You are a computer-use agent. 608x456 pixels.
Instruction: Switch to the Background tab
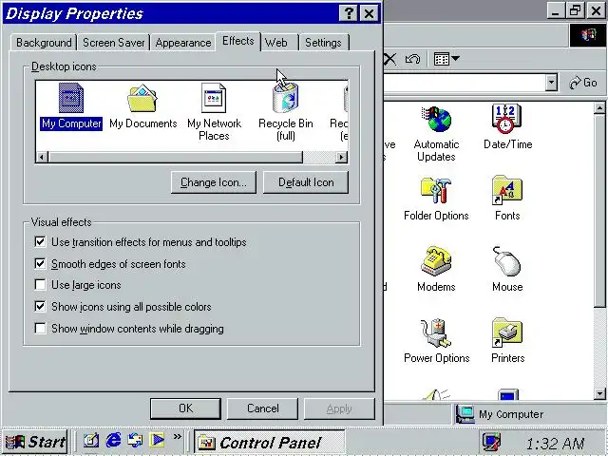tap(44, 43)
